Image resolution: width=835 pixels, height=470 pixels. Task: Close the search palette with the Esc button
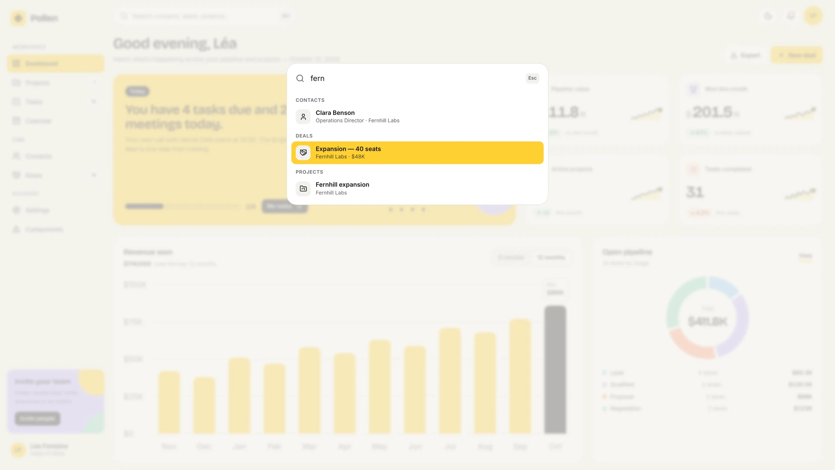532,78
